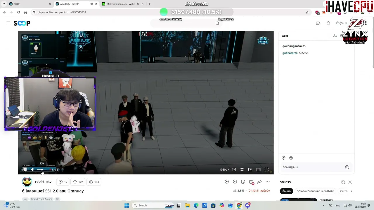The height and width of the screenshot is (210, 374).
Task: Select วิดีโอออนดีมานด์ของ rebirthztv tab
Action: (x=315, y=191)
